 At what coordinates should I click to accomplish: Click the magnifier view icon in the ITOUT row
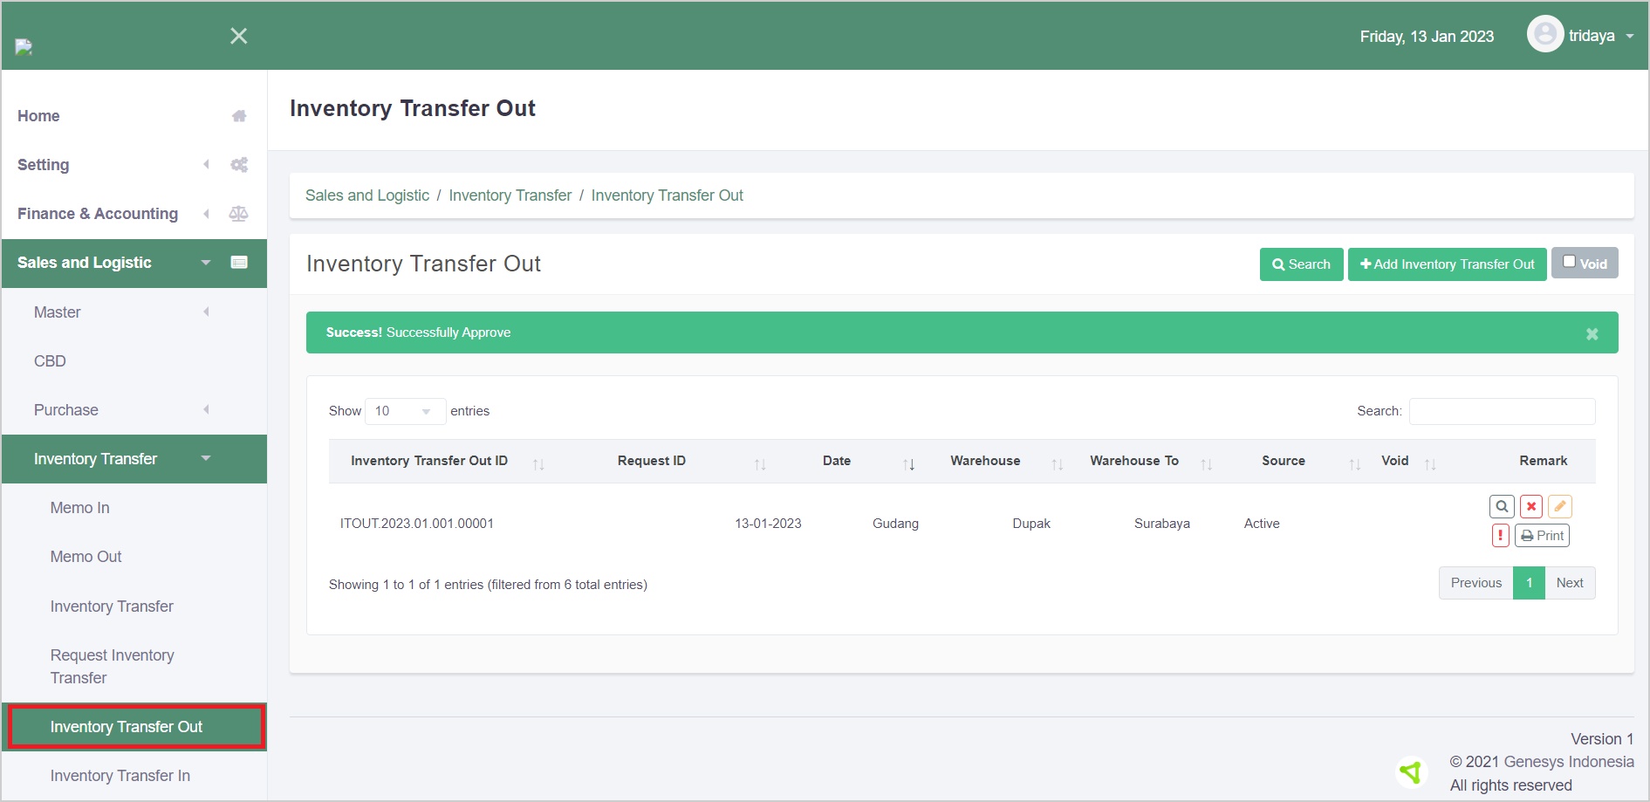tap(1501, 506)
